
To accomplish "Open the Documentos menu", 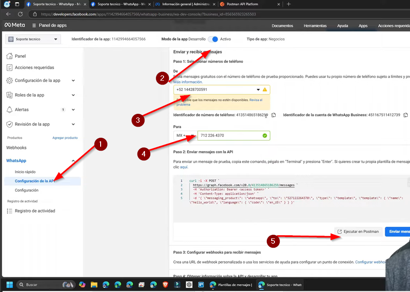I will (282, 26).
